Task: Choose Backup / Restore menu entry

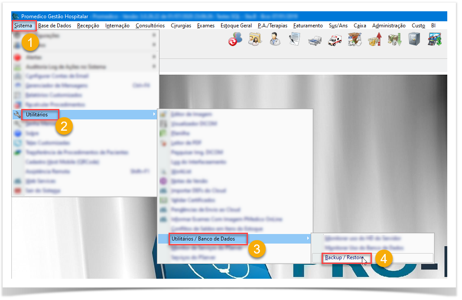Action: tap(345, 257)
